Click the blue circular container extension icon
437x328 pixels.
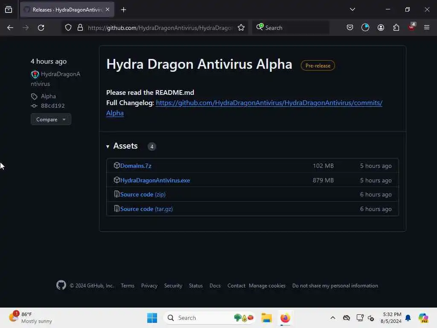tap(365, 27)
